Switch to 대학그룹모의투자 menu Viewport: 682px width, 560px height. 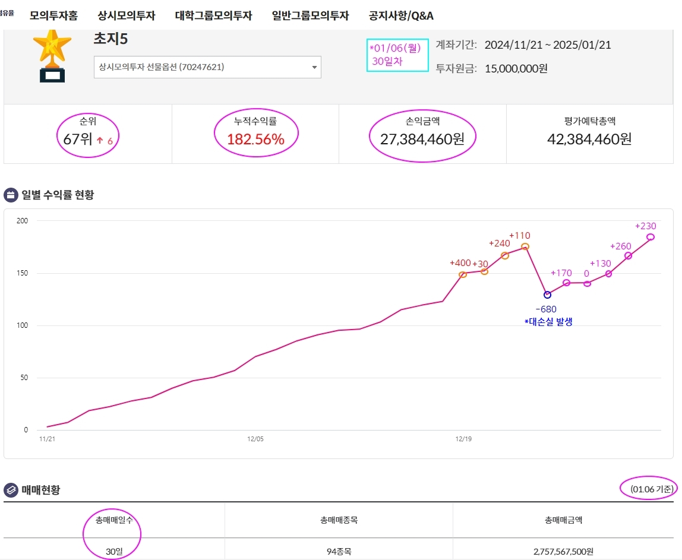pyautogui.click(x=213, y=15)
